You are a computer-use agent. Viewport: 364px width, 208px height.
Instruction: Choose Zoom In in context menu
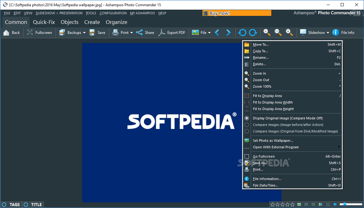(292, 73)
